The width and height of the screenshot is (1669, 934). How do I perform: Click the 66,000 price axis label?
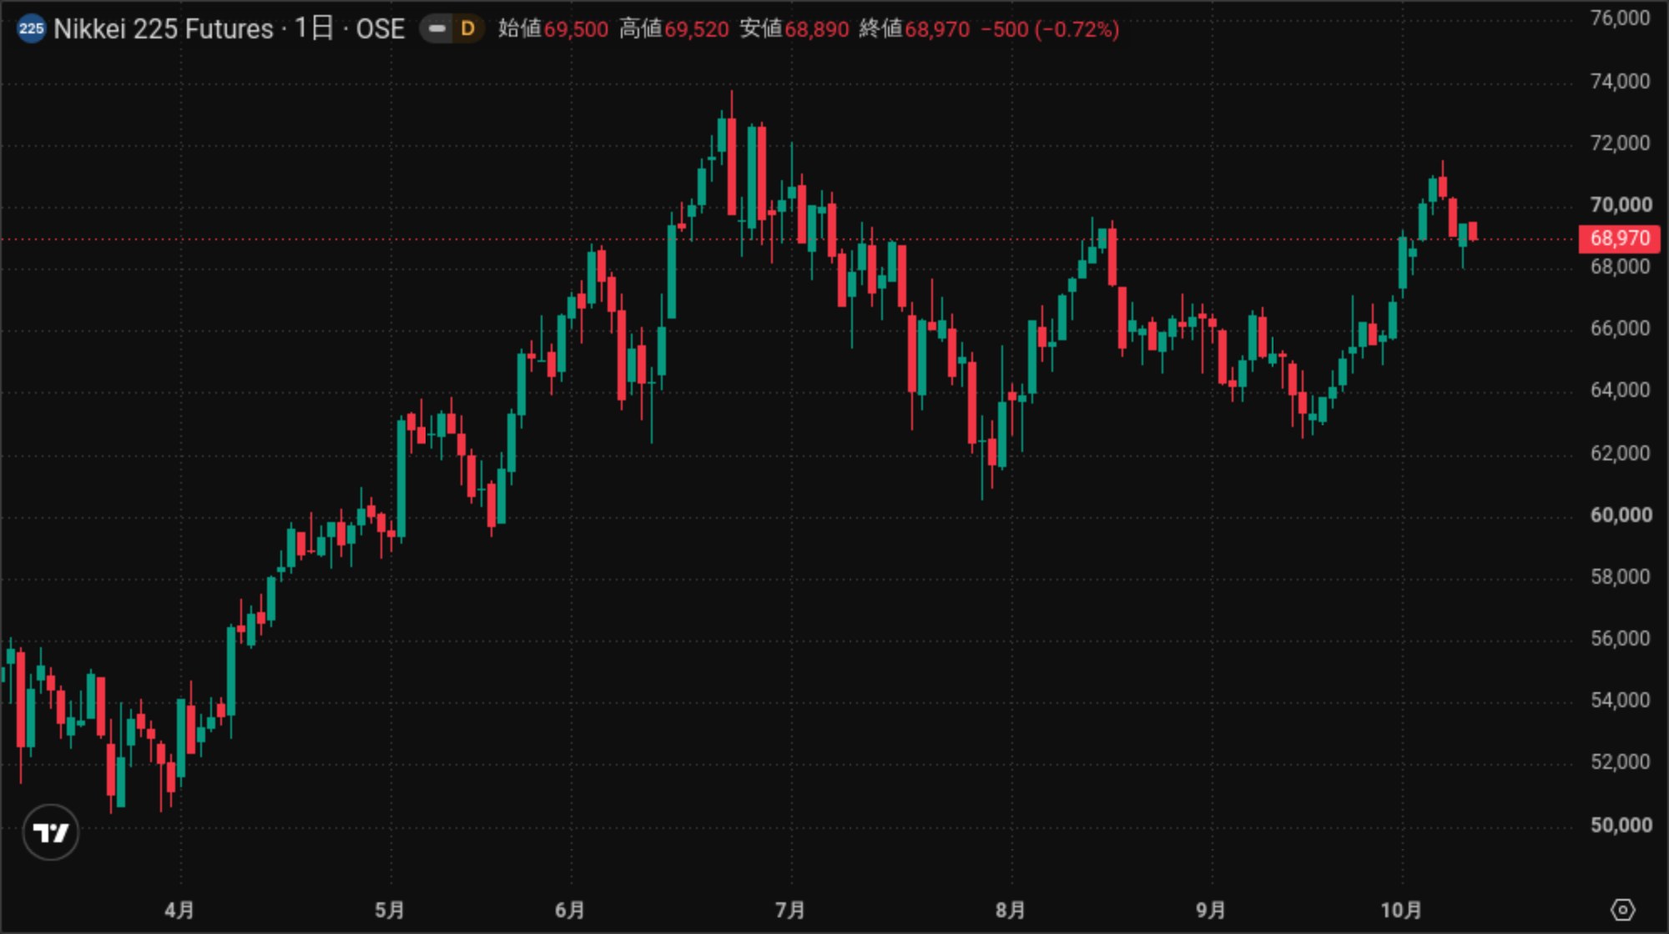point(1620,329)
